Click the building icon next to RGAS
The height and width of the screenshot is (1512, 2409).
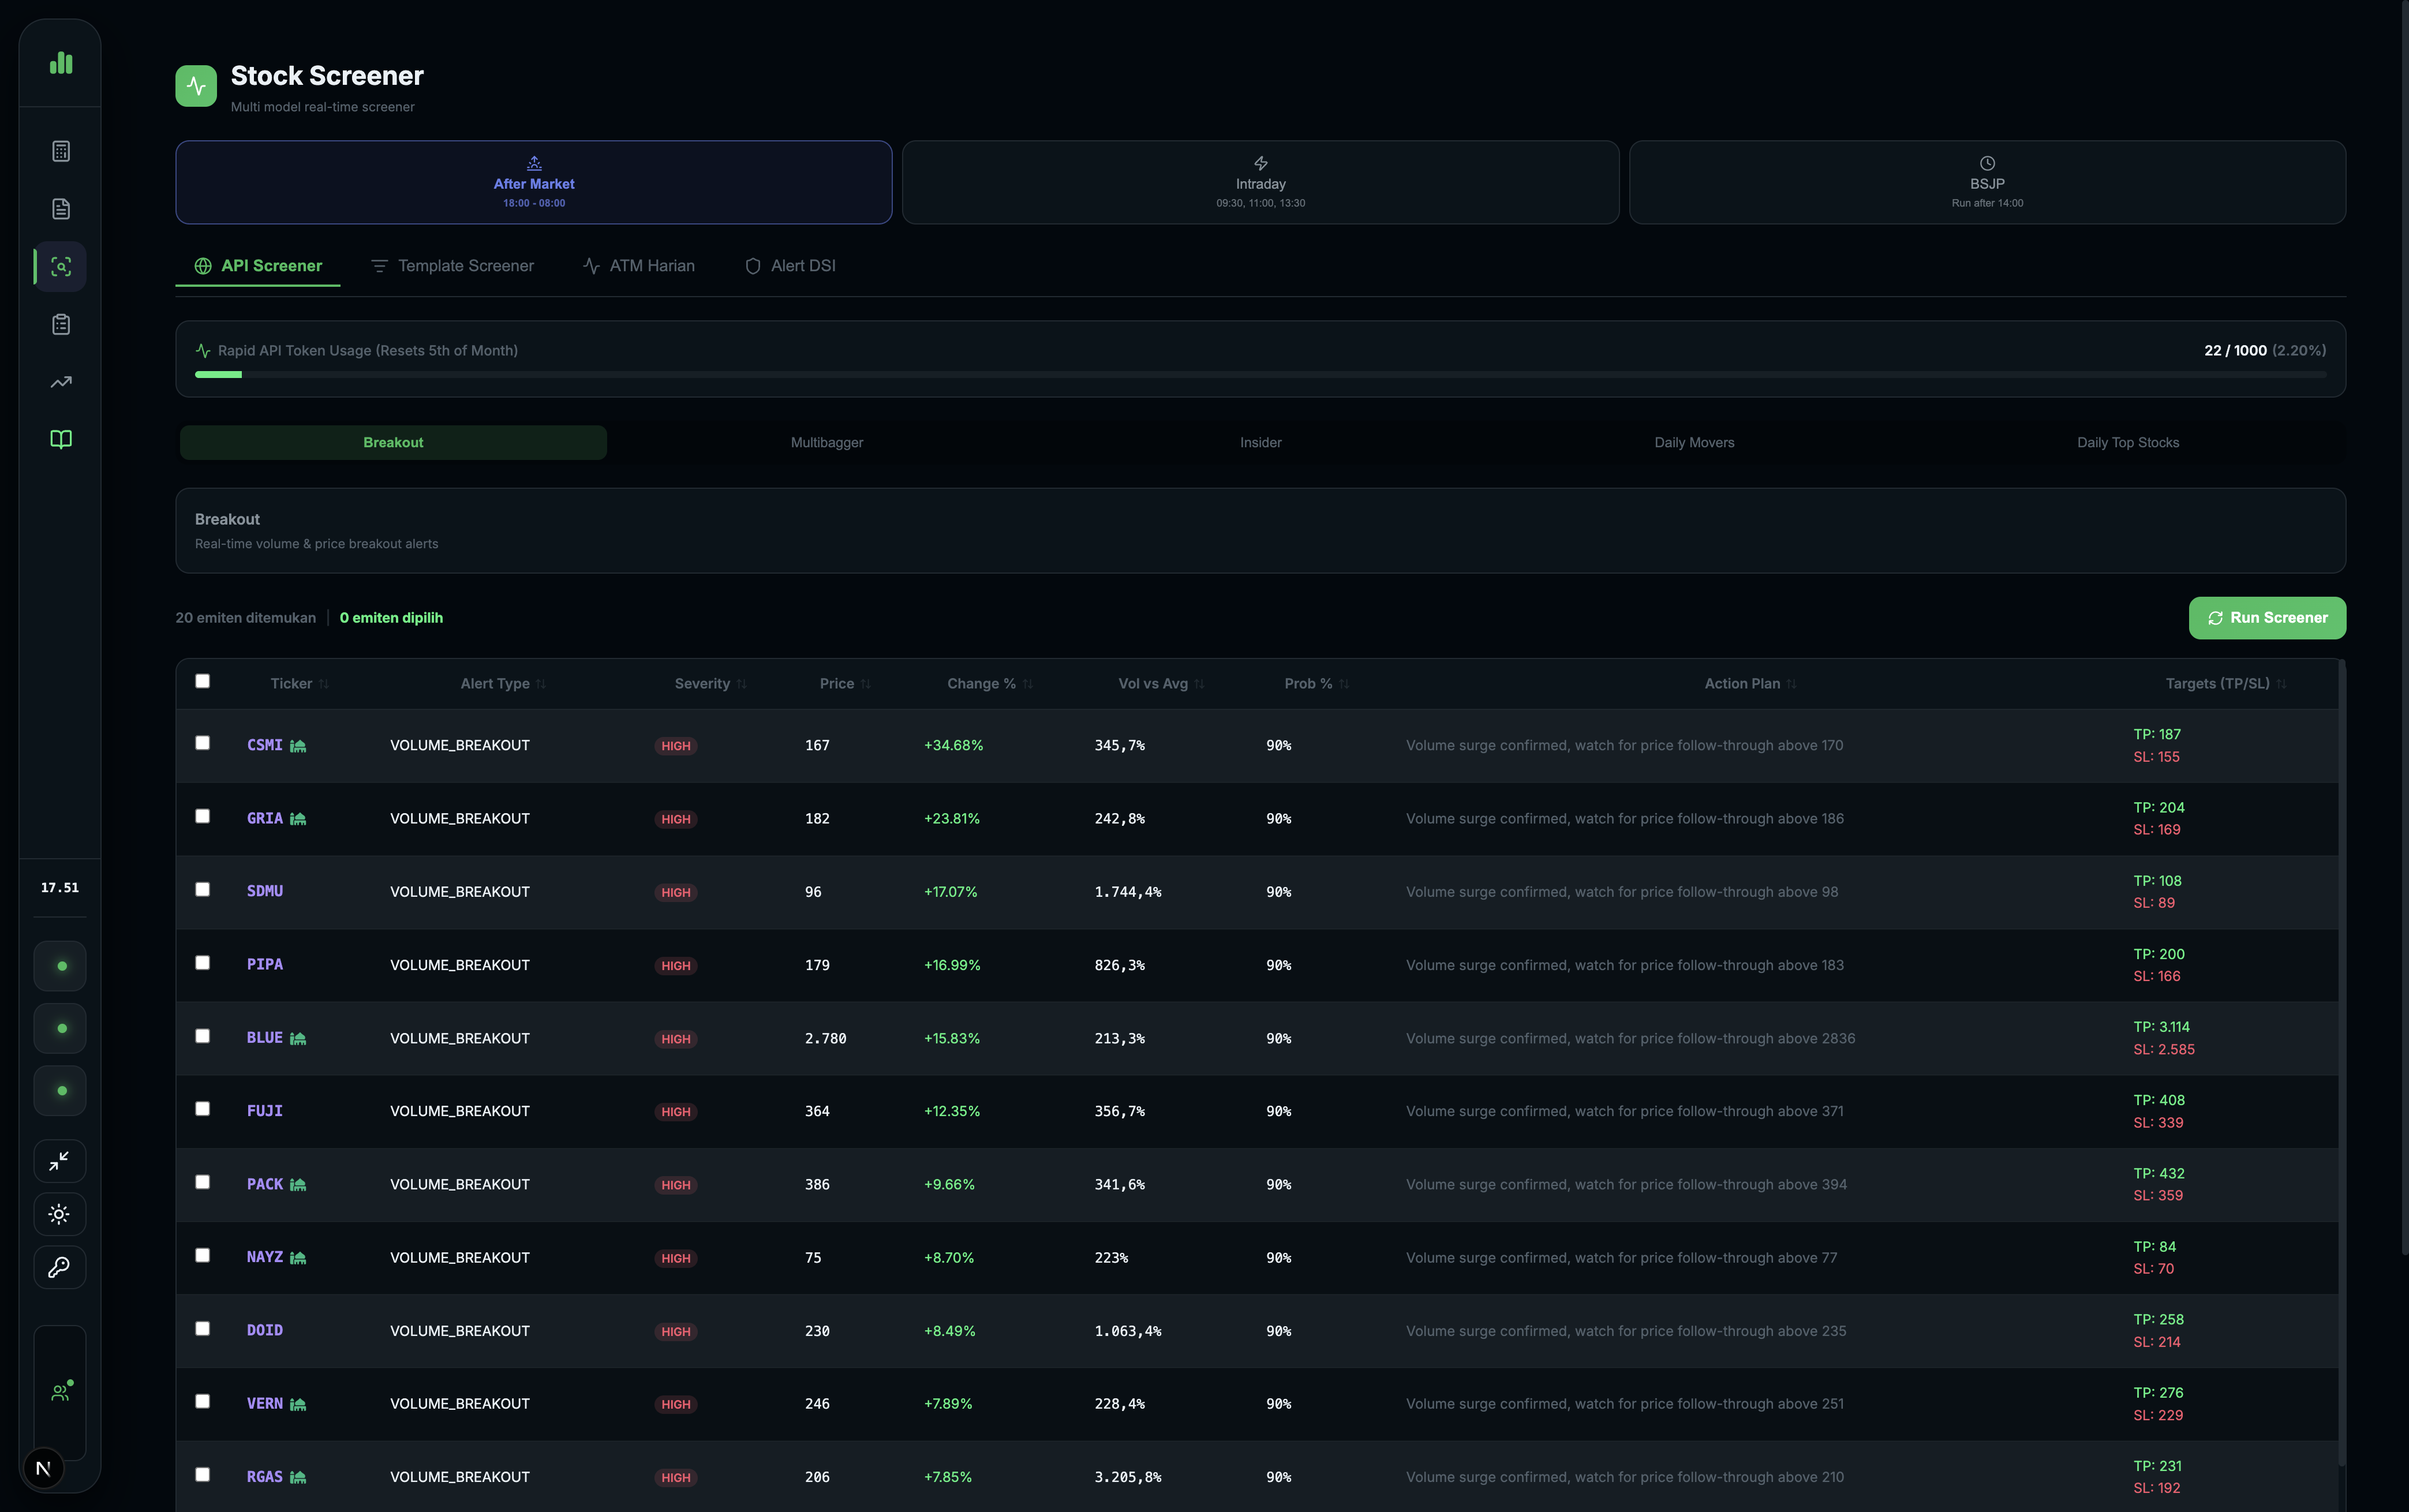pyautogui.click(x=298, y=1477)
